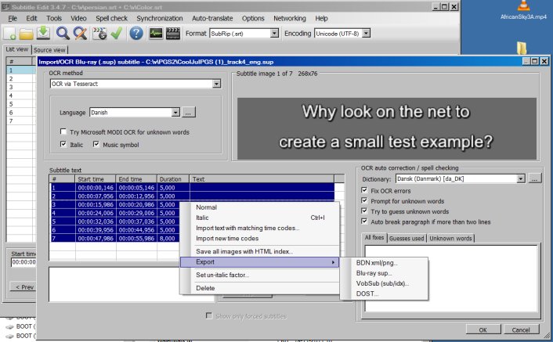Toggle Prompt for unknown words checkbox

[x=364, y=201]
